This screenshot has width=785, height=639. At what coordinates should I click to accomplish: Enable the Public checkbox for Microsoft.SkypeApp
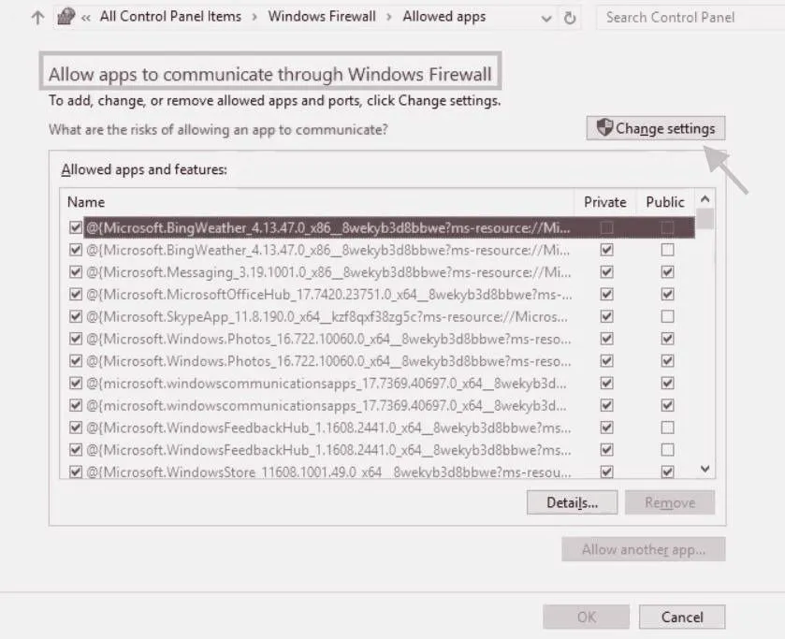pyautogui.click(x=665, y=316)
